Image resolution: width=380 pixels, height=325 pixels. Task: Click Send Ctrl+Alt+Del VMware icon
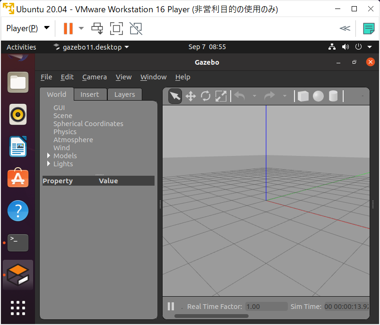[x=97, y=28]
